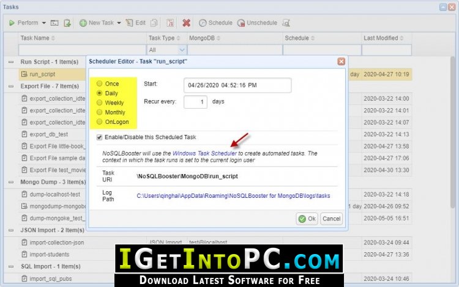The height and width of the screenshot is (287, 459).
Task: Close the Scheduler Editor dialog
Action: coord(341,61)
